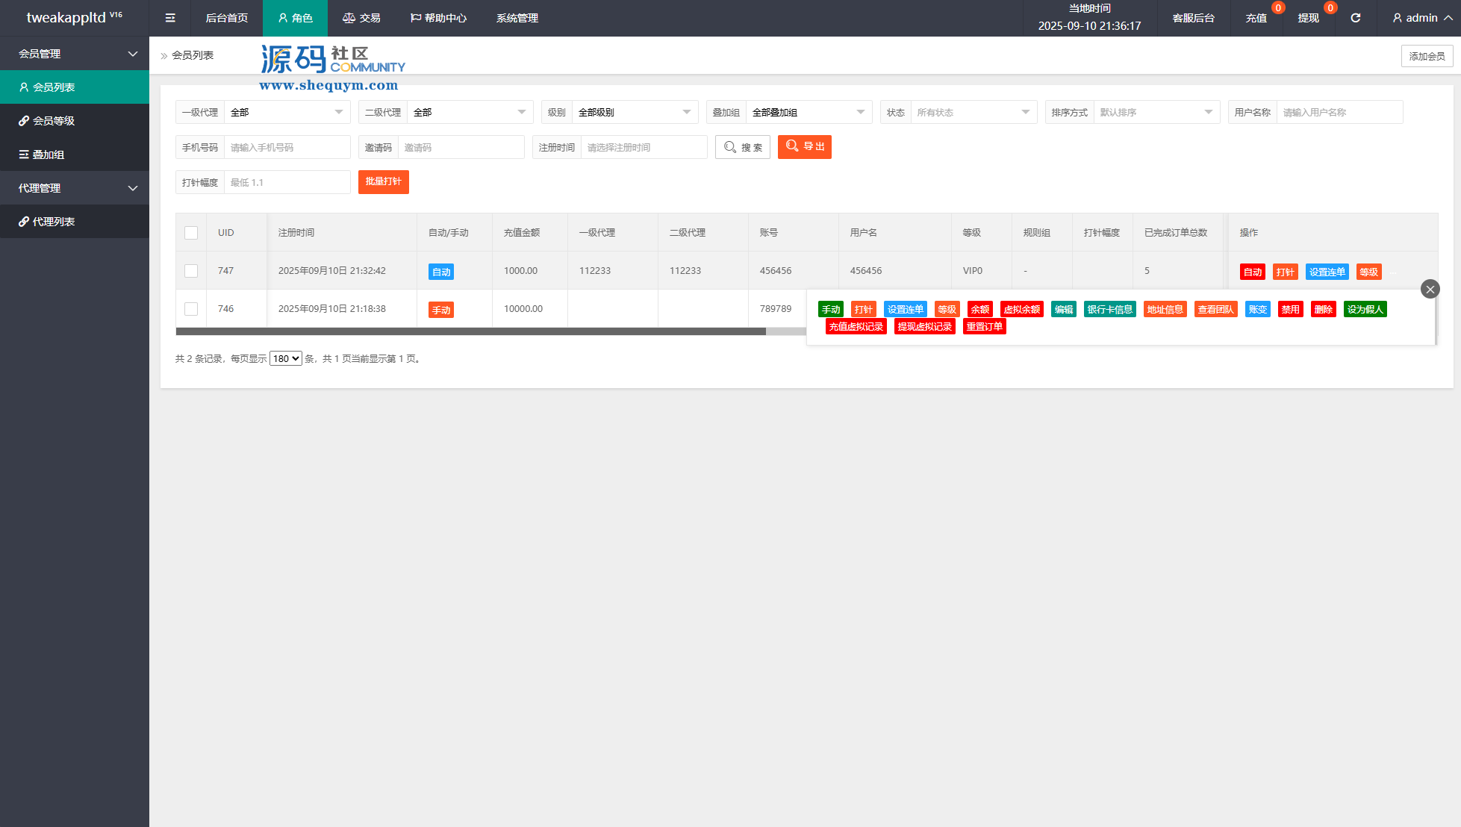Open 代理列表 from the sidebar
1461x827 pixels.
[54, 222]
